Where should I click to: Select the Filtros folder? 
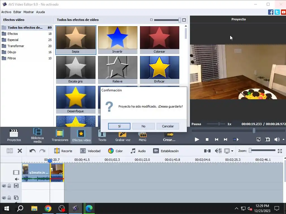coord(27,58)
